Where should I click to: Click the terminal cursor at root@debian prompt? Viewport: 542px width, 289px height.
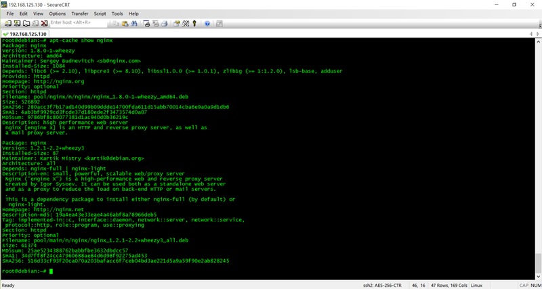51,271
